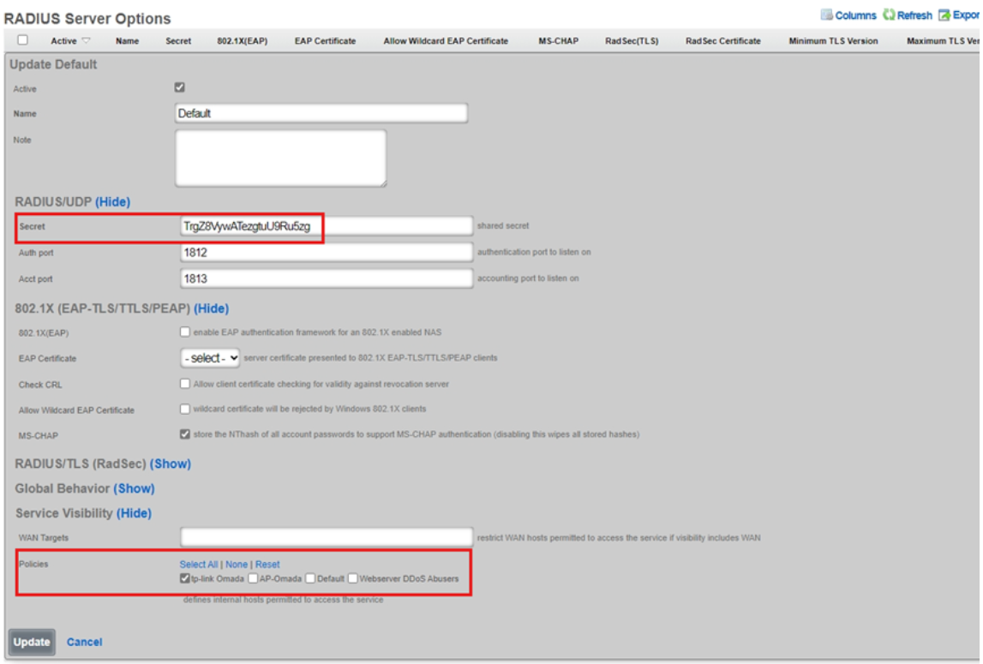This screenshot has height=664, width=983.
Task: Open the EAP Certificate select dropdown
Action: [210, 358]
